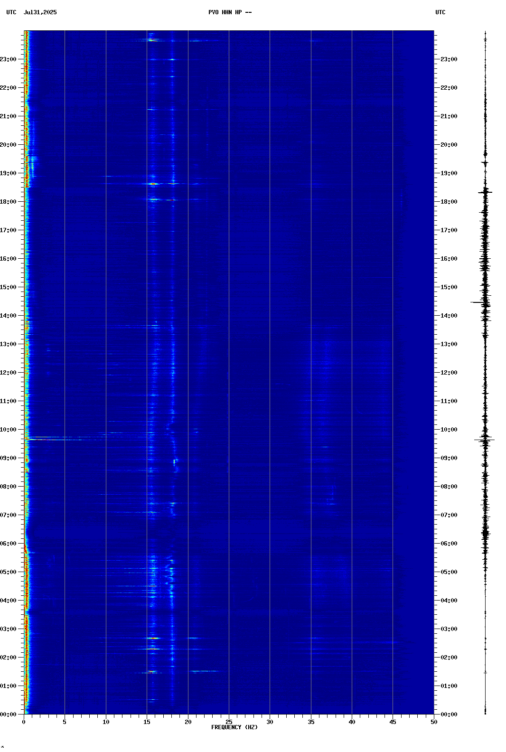Click the left axis 12:00 time label
This screenshot has height=752, width=506.
[x=8, y=373]
